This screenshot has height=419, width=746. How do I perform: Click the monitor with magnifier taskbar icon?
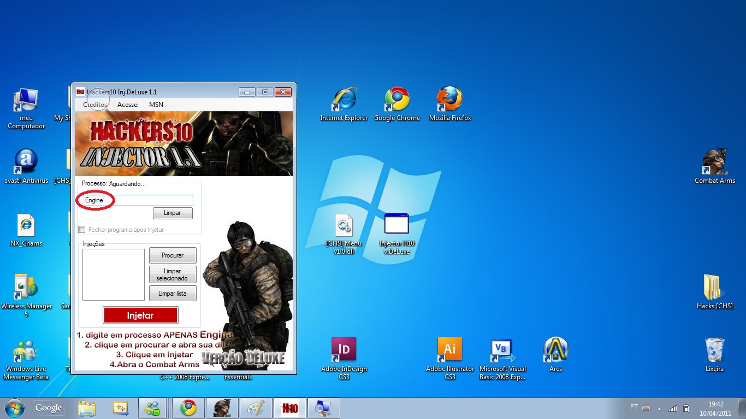pos(323,408)
